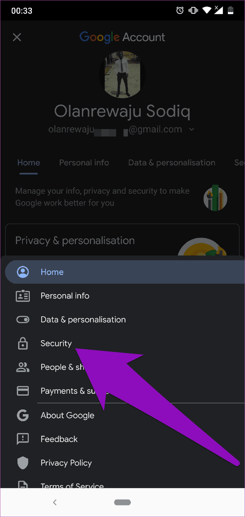Tap the Payments card icon
The width and height of the screenshot is (245, 517).
point(23,391)
